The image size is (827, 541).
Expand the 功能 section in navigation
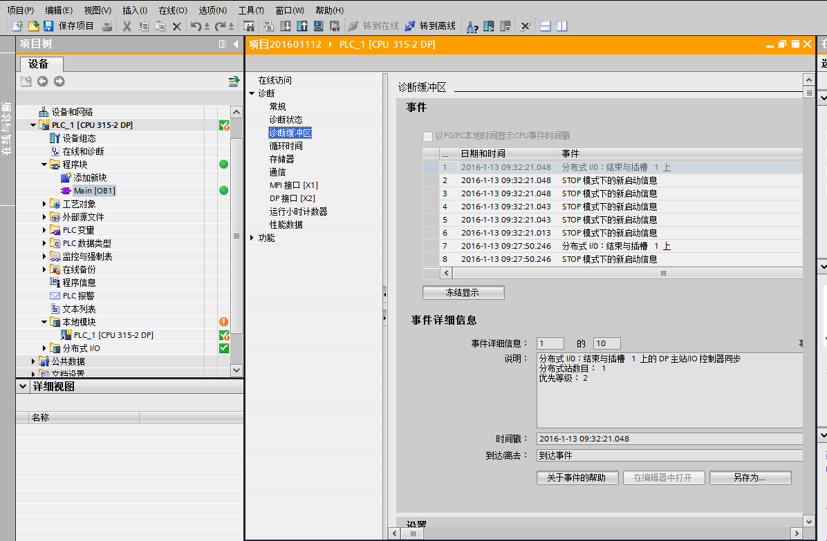coord(252,238)
